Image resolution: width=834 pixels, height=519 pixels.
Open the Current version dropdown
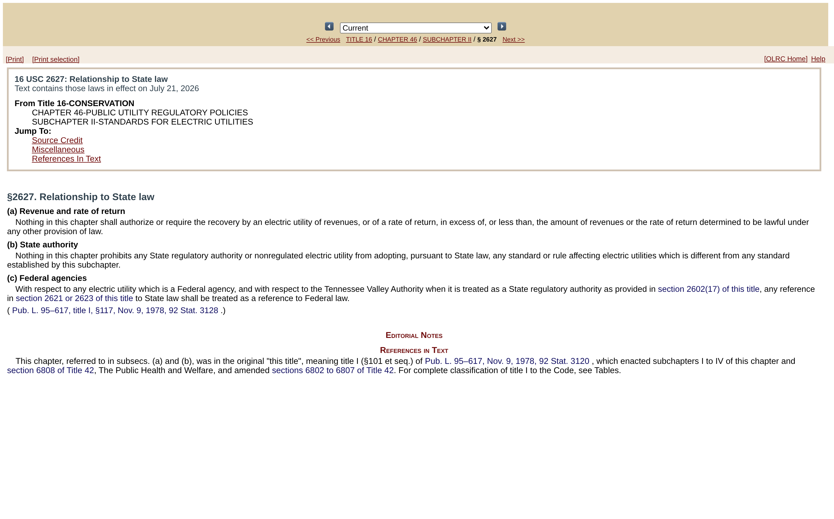point(416,28)
